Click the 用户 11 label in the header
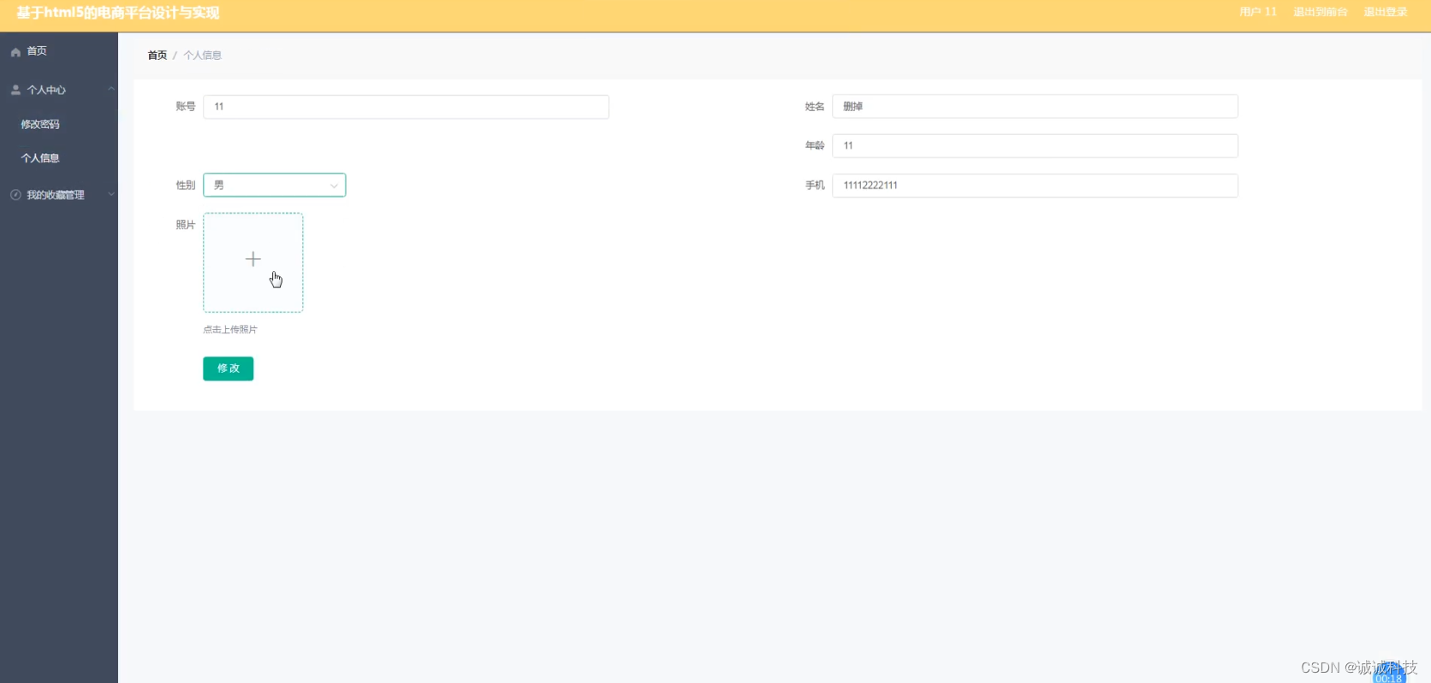This screenshot has height=683, width=1431. [x=1257, y=12]
